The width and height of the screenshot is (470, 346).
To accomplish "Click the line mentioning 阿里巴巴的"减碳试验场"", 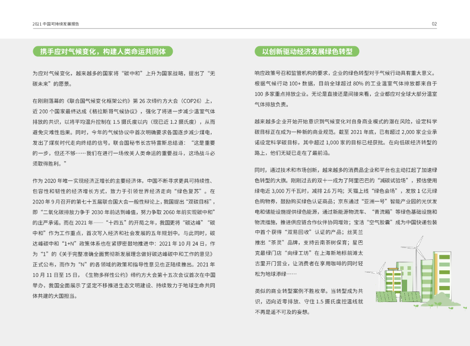I will [346, 181].
